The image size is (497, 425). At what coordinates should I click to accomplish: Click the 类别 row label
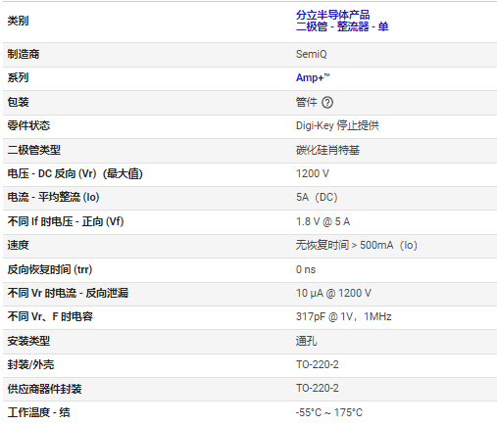[x=18, y=21]
